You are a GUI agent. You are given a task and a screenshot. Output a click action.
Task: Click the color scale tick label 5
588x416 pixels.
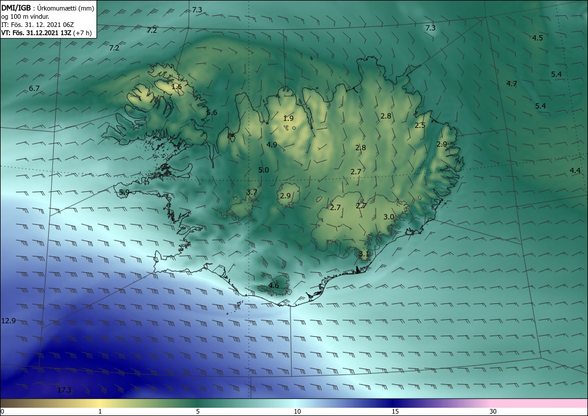pyautogui.click(x=198, y=411)
